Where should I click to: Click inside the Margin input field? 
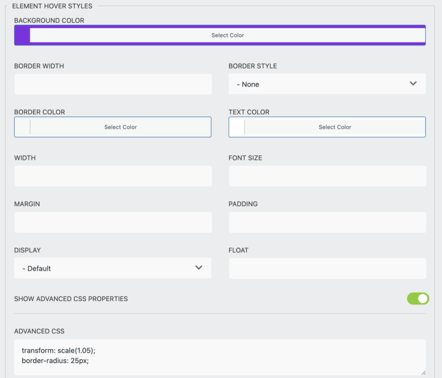coord(113,222)
